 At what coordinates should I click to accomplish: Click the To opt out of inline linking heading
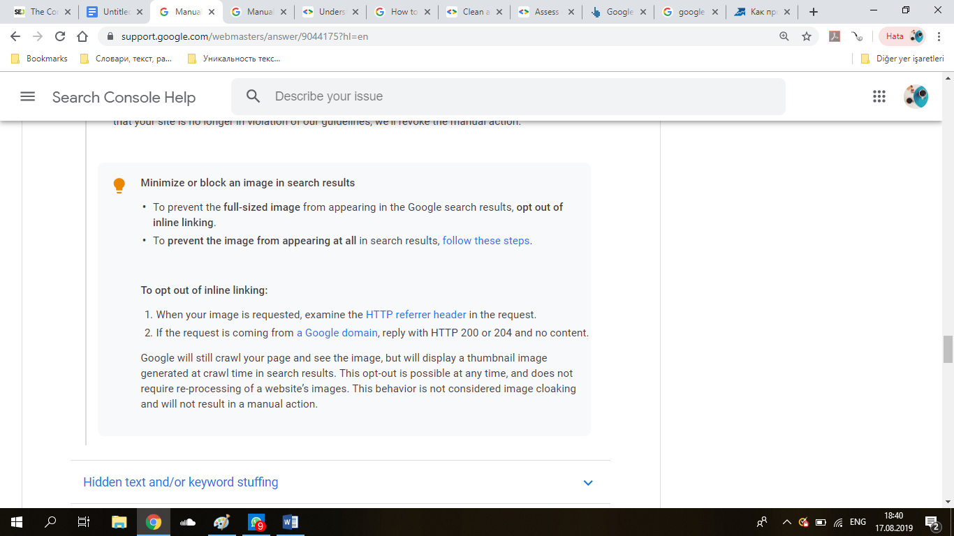(x=204, y=290)
